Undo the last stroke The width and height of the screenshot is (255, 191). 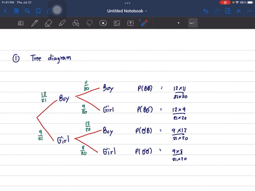[x=206, y=11]
